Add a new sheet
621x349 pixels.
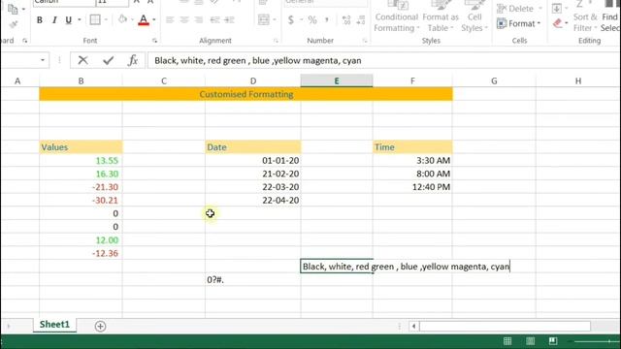[x=100, y=326]
